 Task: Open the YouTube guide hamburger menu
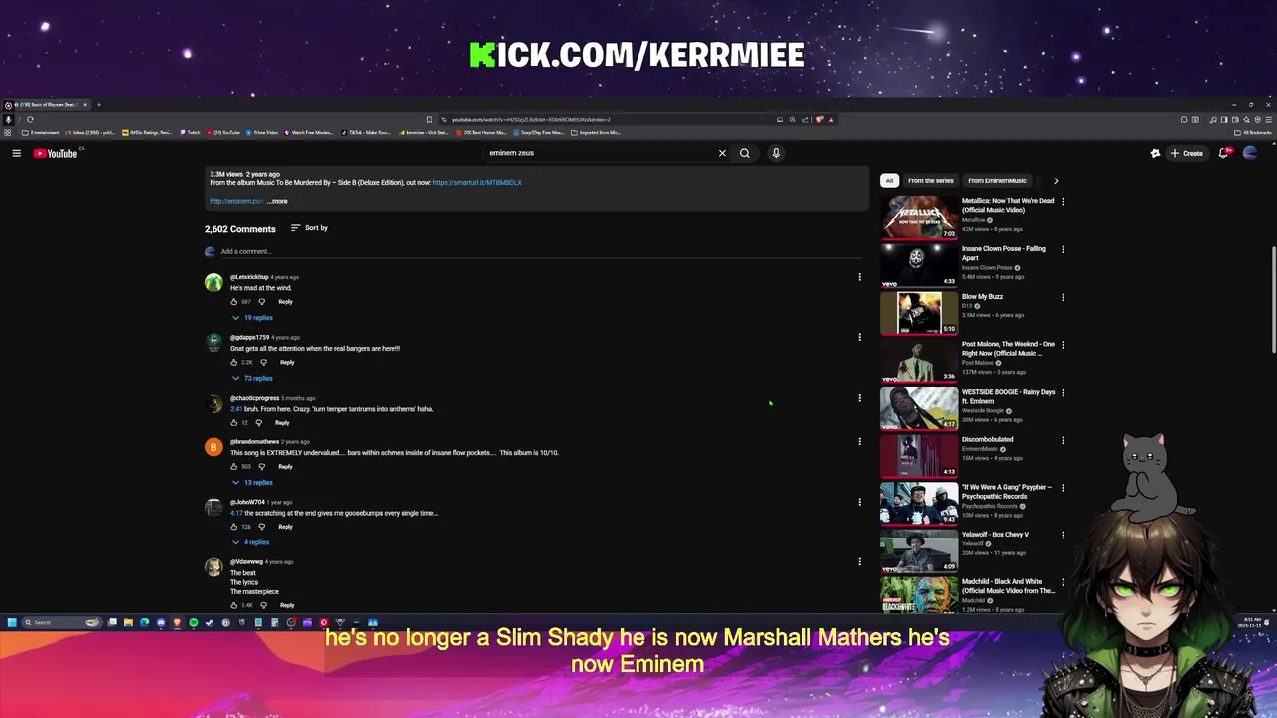click(16, 153)
